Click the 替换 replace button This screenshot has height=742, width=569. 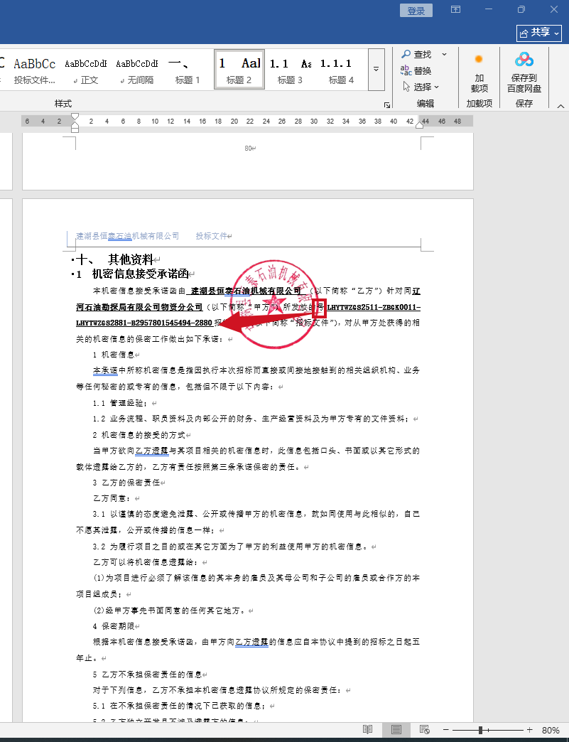[x=416, y=70]
